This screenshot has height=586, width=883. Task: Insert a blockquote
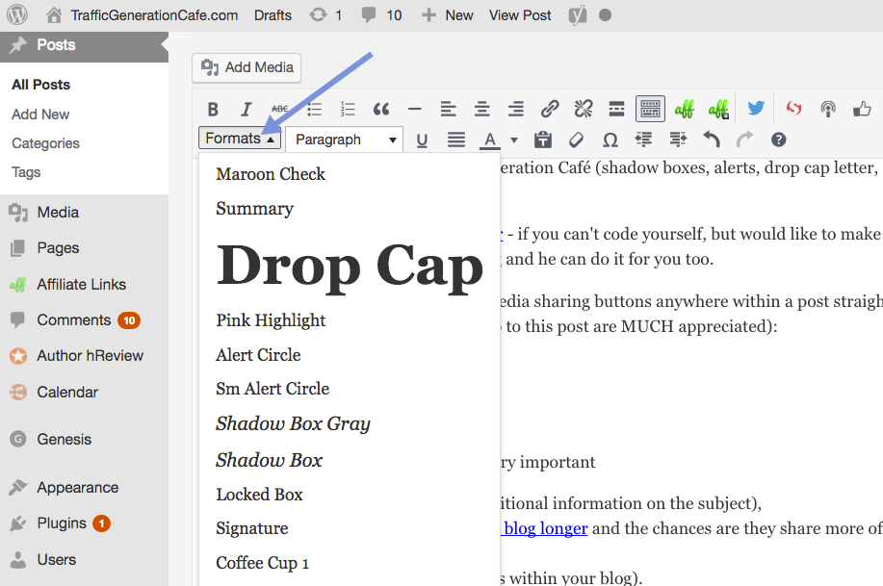pos(380,108)
